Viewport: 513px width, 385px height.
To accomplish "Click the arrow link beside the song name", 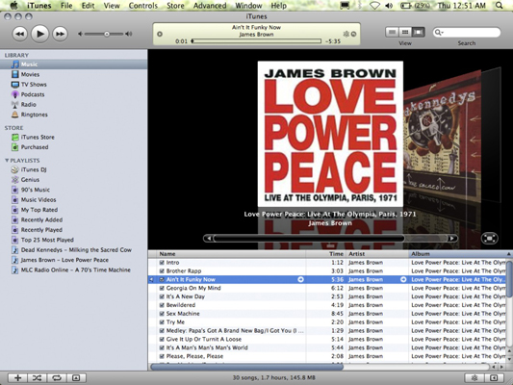I will click(300, 279).
